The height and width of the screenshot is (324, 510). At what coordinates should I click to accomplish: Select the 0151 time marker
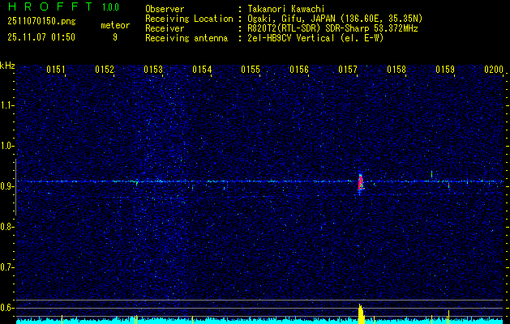(x=56, y=70)
